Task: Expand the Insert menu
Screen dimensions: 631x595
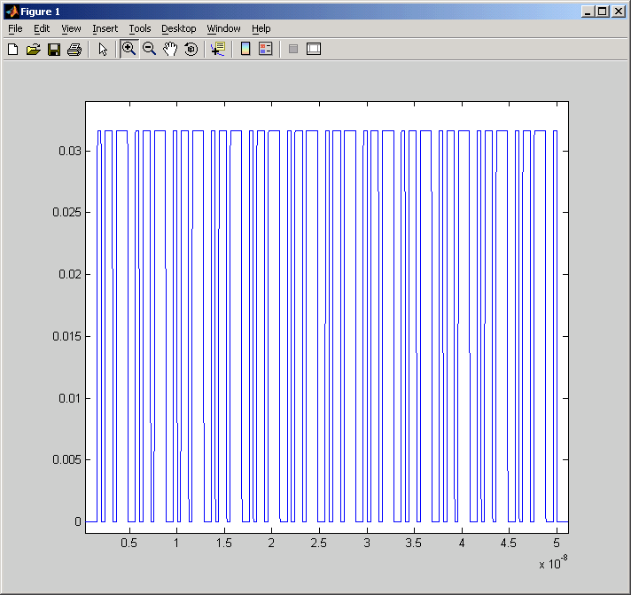Action: (x=105, y=28)
